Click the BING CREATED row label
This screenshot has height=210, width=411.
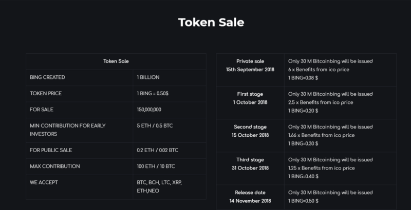pos(47,77)
